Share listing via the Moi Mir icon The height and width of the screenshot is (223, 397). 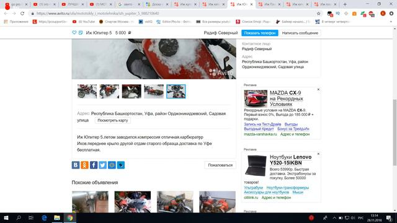(112, 165)
